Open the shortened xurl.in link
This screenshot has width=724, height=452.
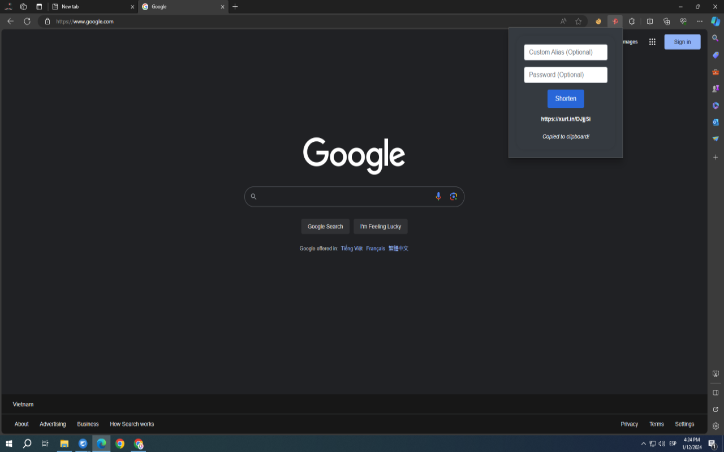point(566,119)
